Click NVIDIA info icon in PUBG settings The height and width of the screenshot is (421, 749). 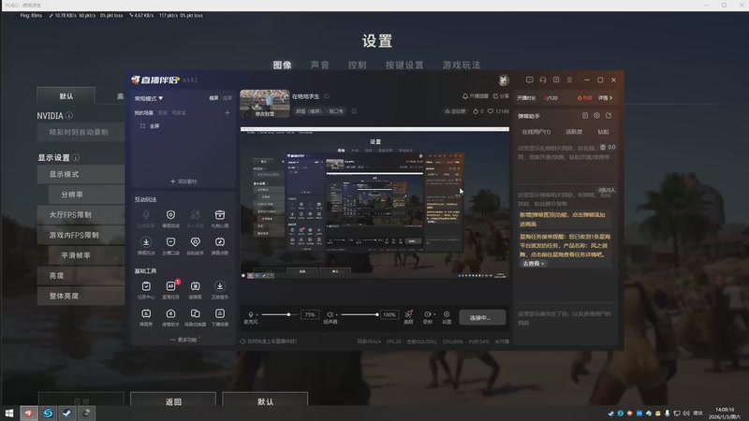coord(69,115)
